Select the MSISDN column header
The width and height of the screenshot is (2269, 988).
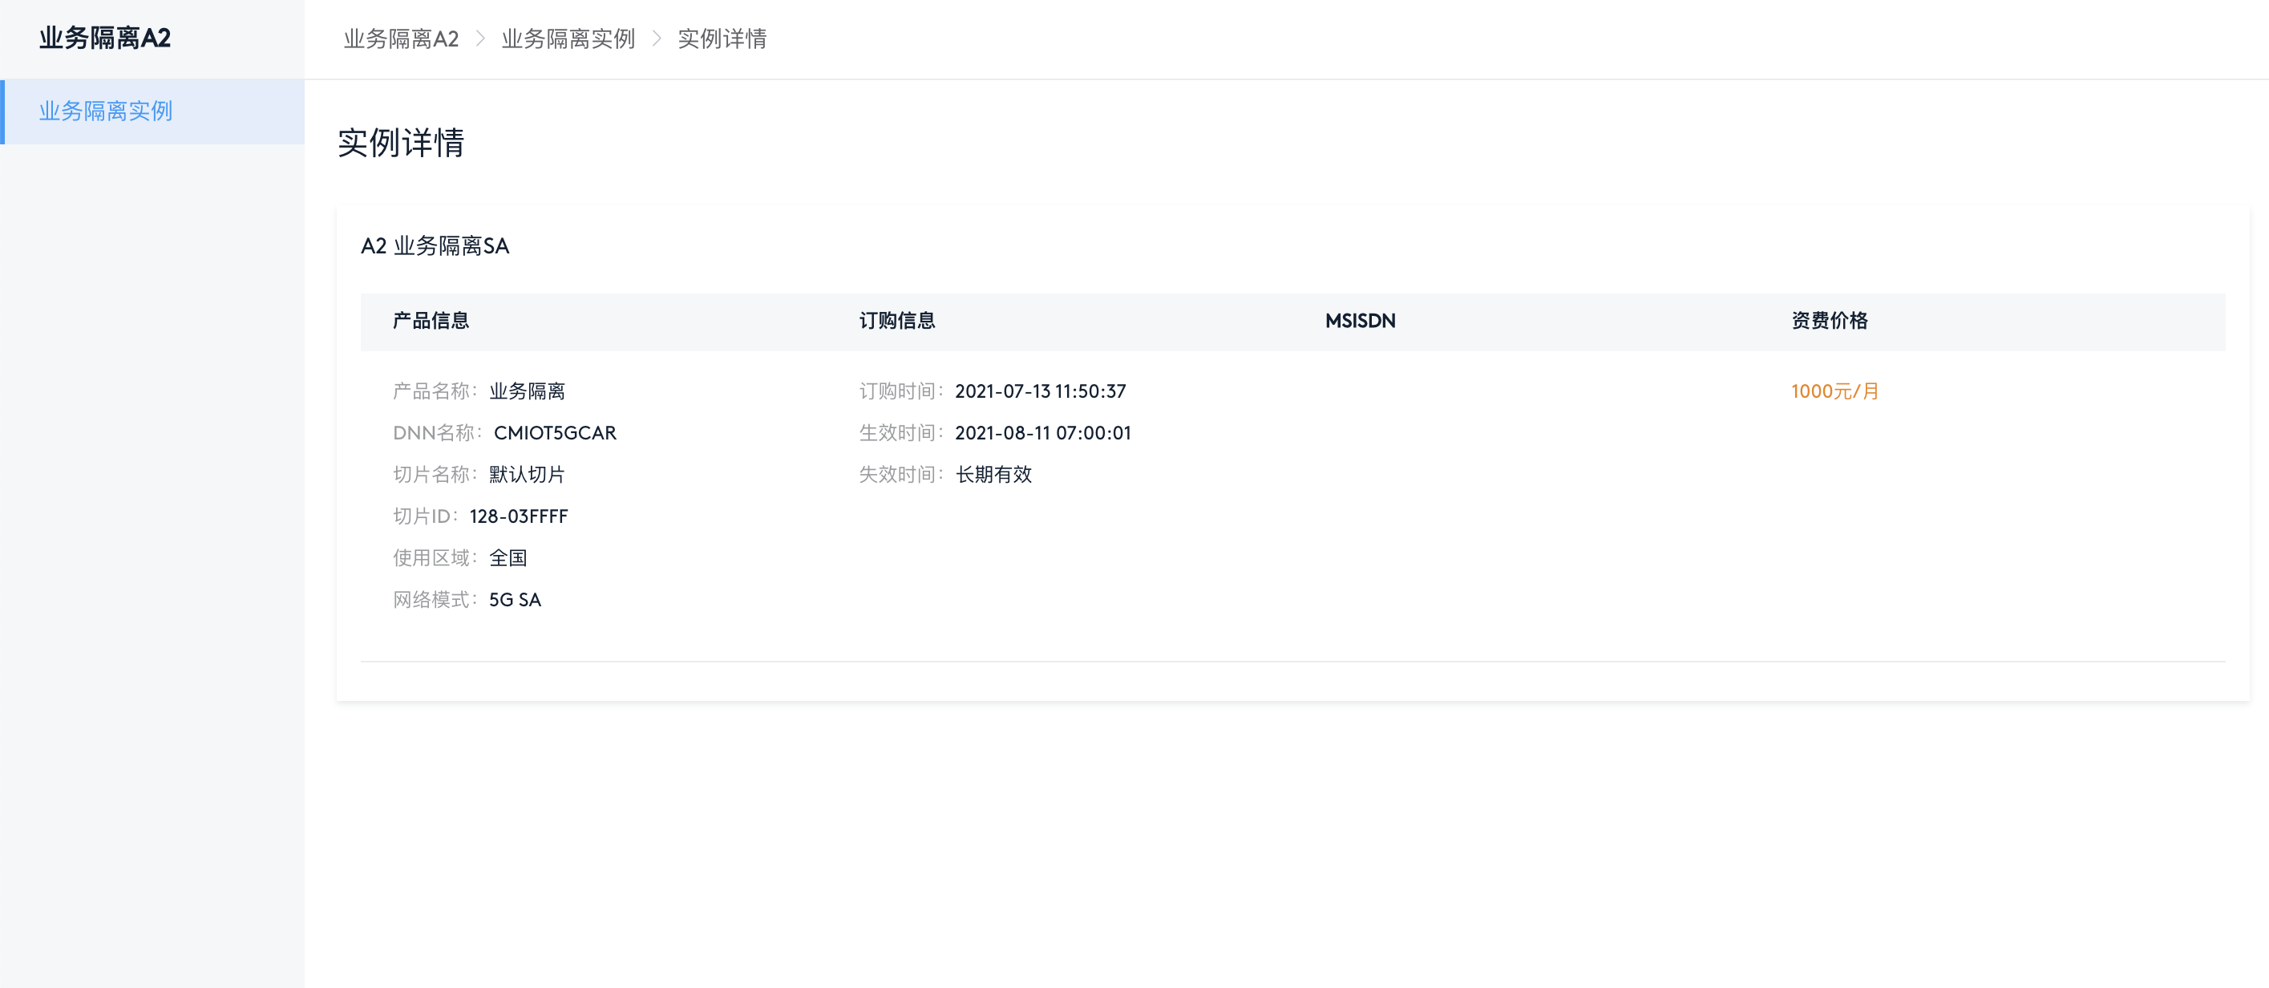click(1359, 321)
